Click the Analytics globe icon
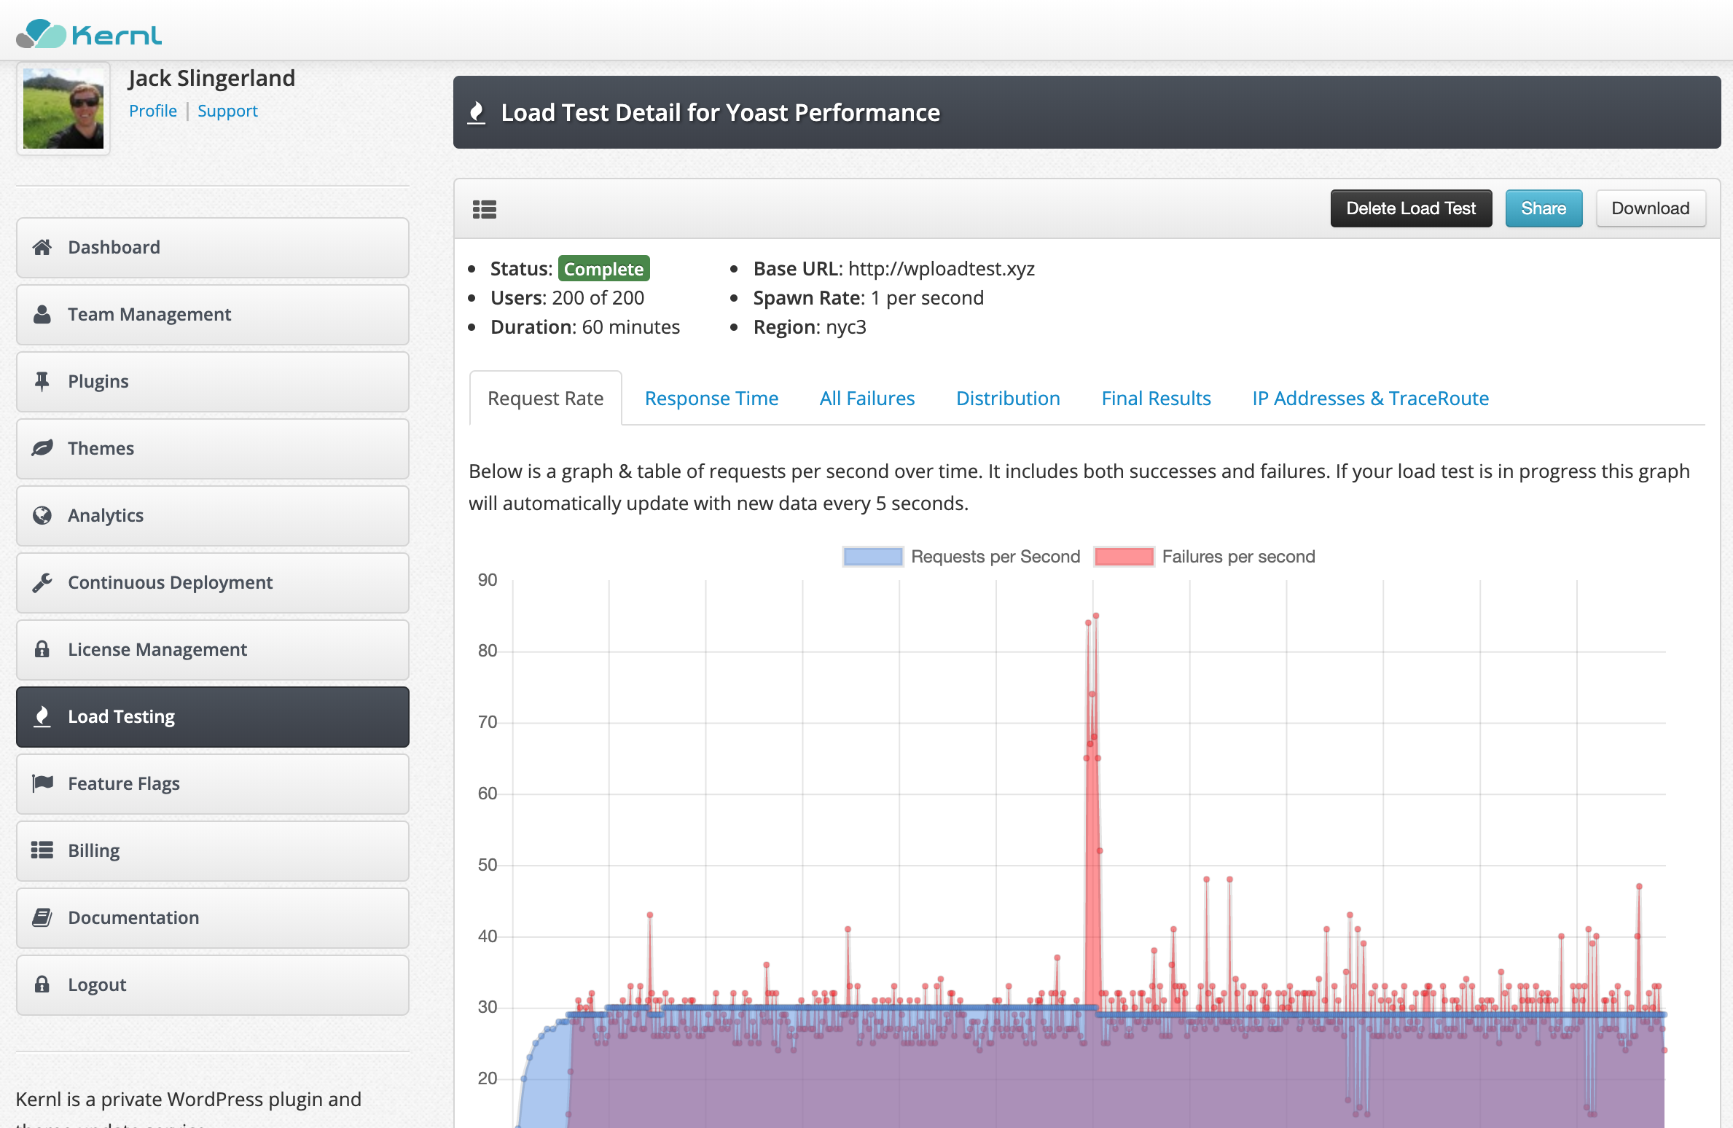This screenshot has width=1733, height=1128. pos(42,515)
